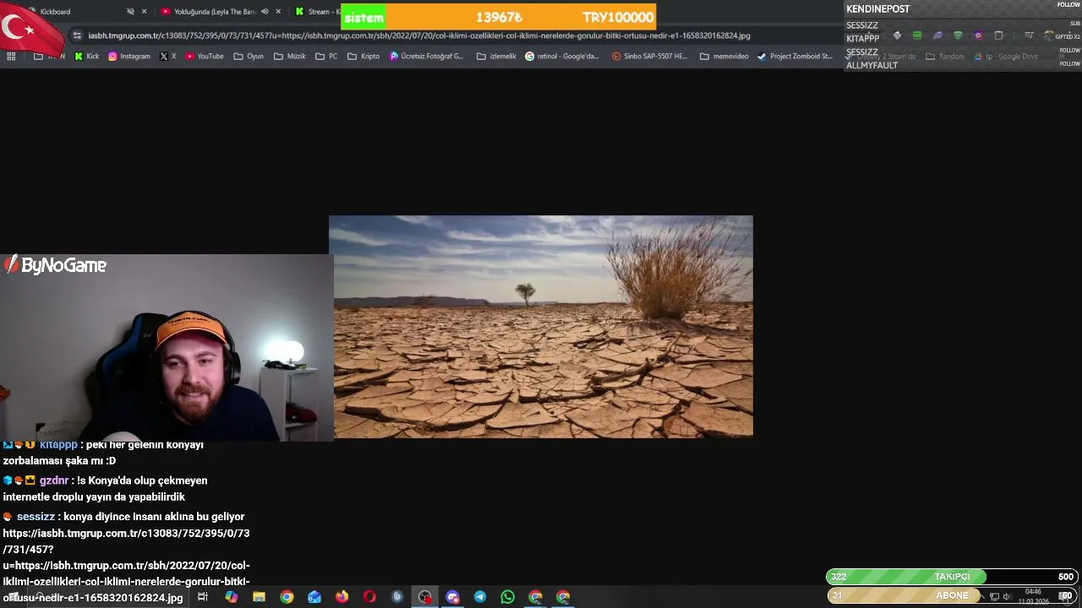The height and width of the screenshot is (608, 1082).
Task: Click the green browser extension icon
Action: (917, 35)
